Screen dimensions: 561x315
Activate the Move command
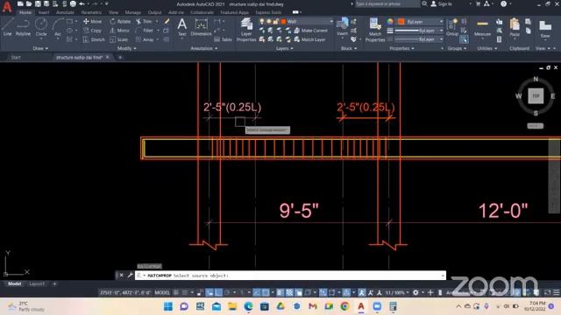92,21
